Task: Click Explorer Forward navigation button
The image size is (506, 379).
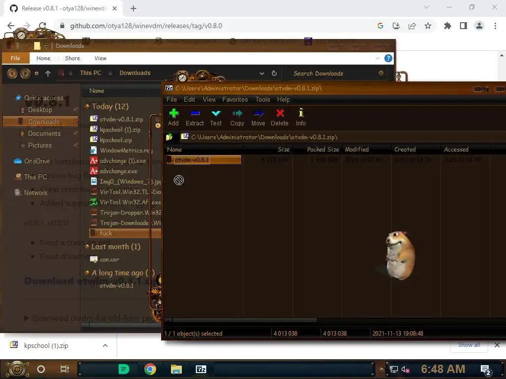Action: [25, 74]
